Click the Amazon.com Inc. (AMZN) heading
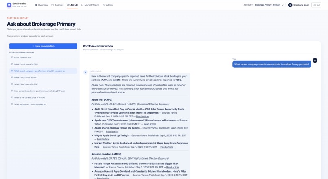Image resolution: width=328 pixels, height=179 pixels. 106,154
